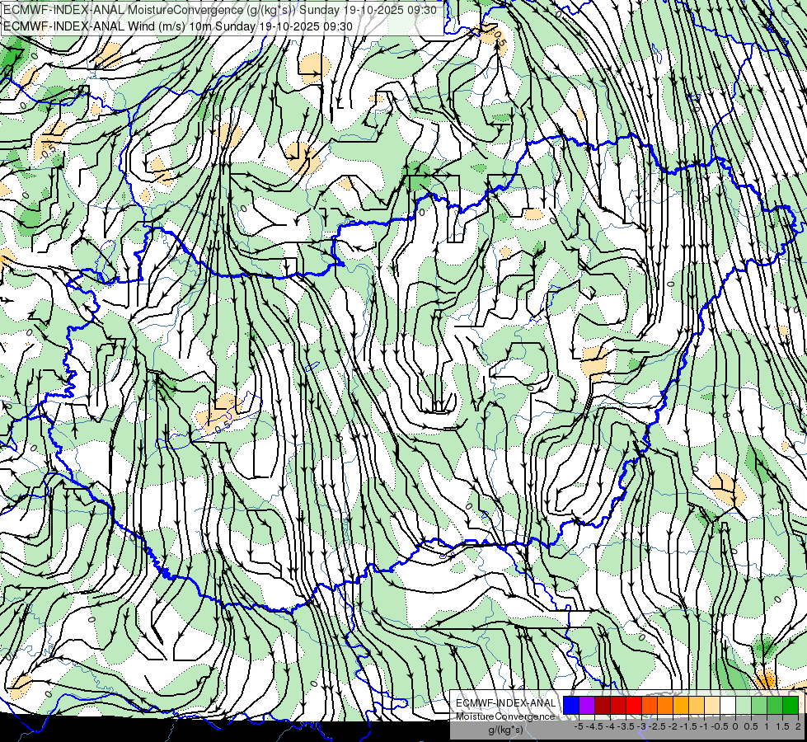Image resolution: width=807 pixels, height=742 pixels.
Task: Click the -3.5 legend scale value
Action: click(626, 726)
